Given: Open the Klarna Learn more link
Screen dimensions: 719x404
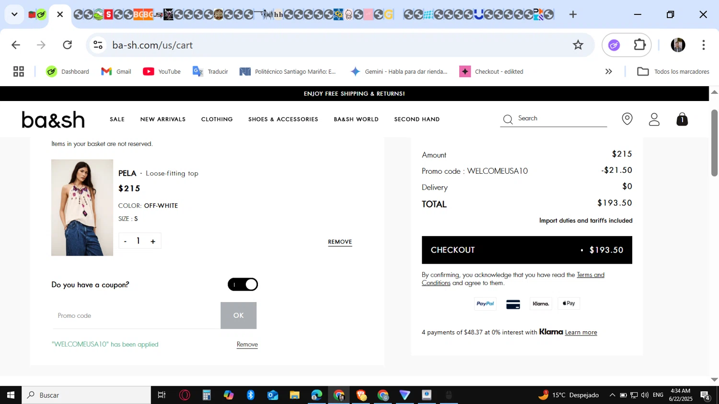Looking at the screenshot, I should pyautogui.click(x=581, y=332).
